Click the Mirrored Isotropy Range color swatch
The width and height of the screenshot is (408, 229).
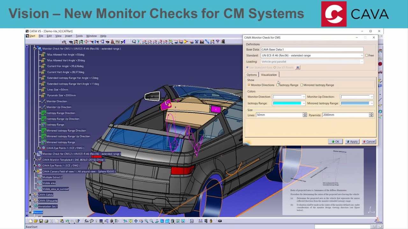pyautogui.click(x=354, y=103)
